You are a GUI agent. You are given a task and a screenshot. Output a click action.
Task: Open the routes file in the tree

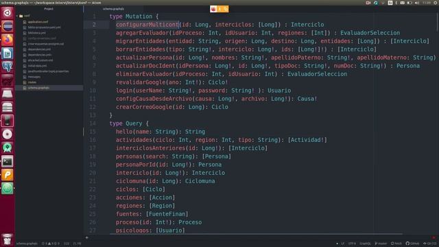pyautogui.click(x=32, y=82)
